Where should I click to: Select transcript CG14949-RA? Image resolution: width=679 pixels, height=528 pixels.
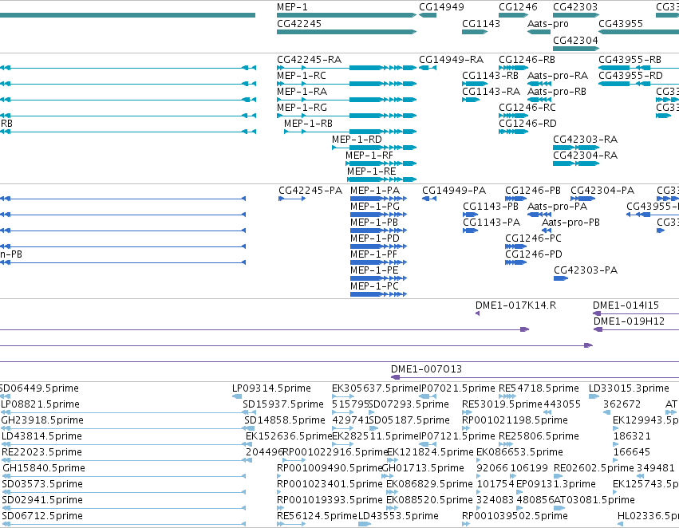[x=428, y=68]
